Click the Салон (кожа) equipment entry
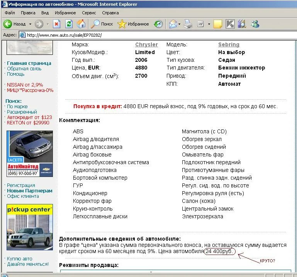The image size is (297, 277). point(199,201)
